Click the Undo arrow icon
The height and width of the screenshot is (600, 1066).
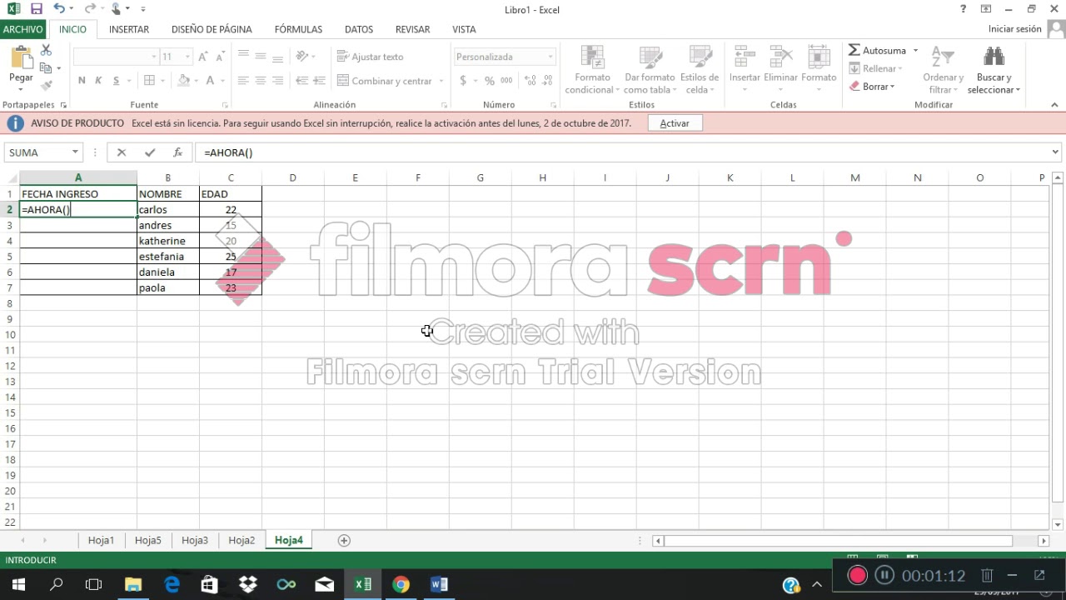pyautogui.click(x=59, y=9)
